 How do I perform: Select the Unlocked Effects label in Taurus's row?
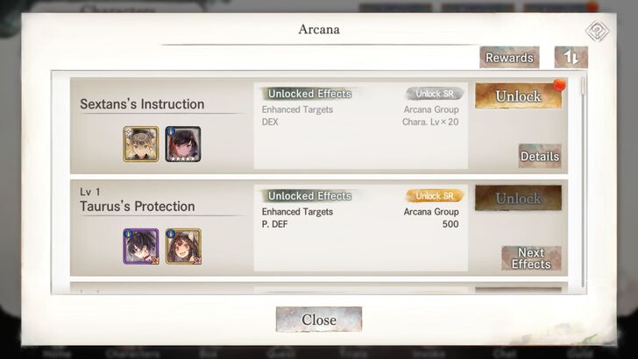pyautogui.click(x=309, y=196)
